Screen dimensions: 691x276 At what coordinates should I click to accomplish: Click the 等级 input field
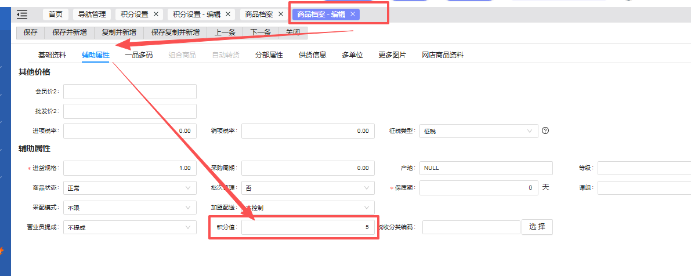click(644, 168)
